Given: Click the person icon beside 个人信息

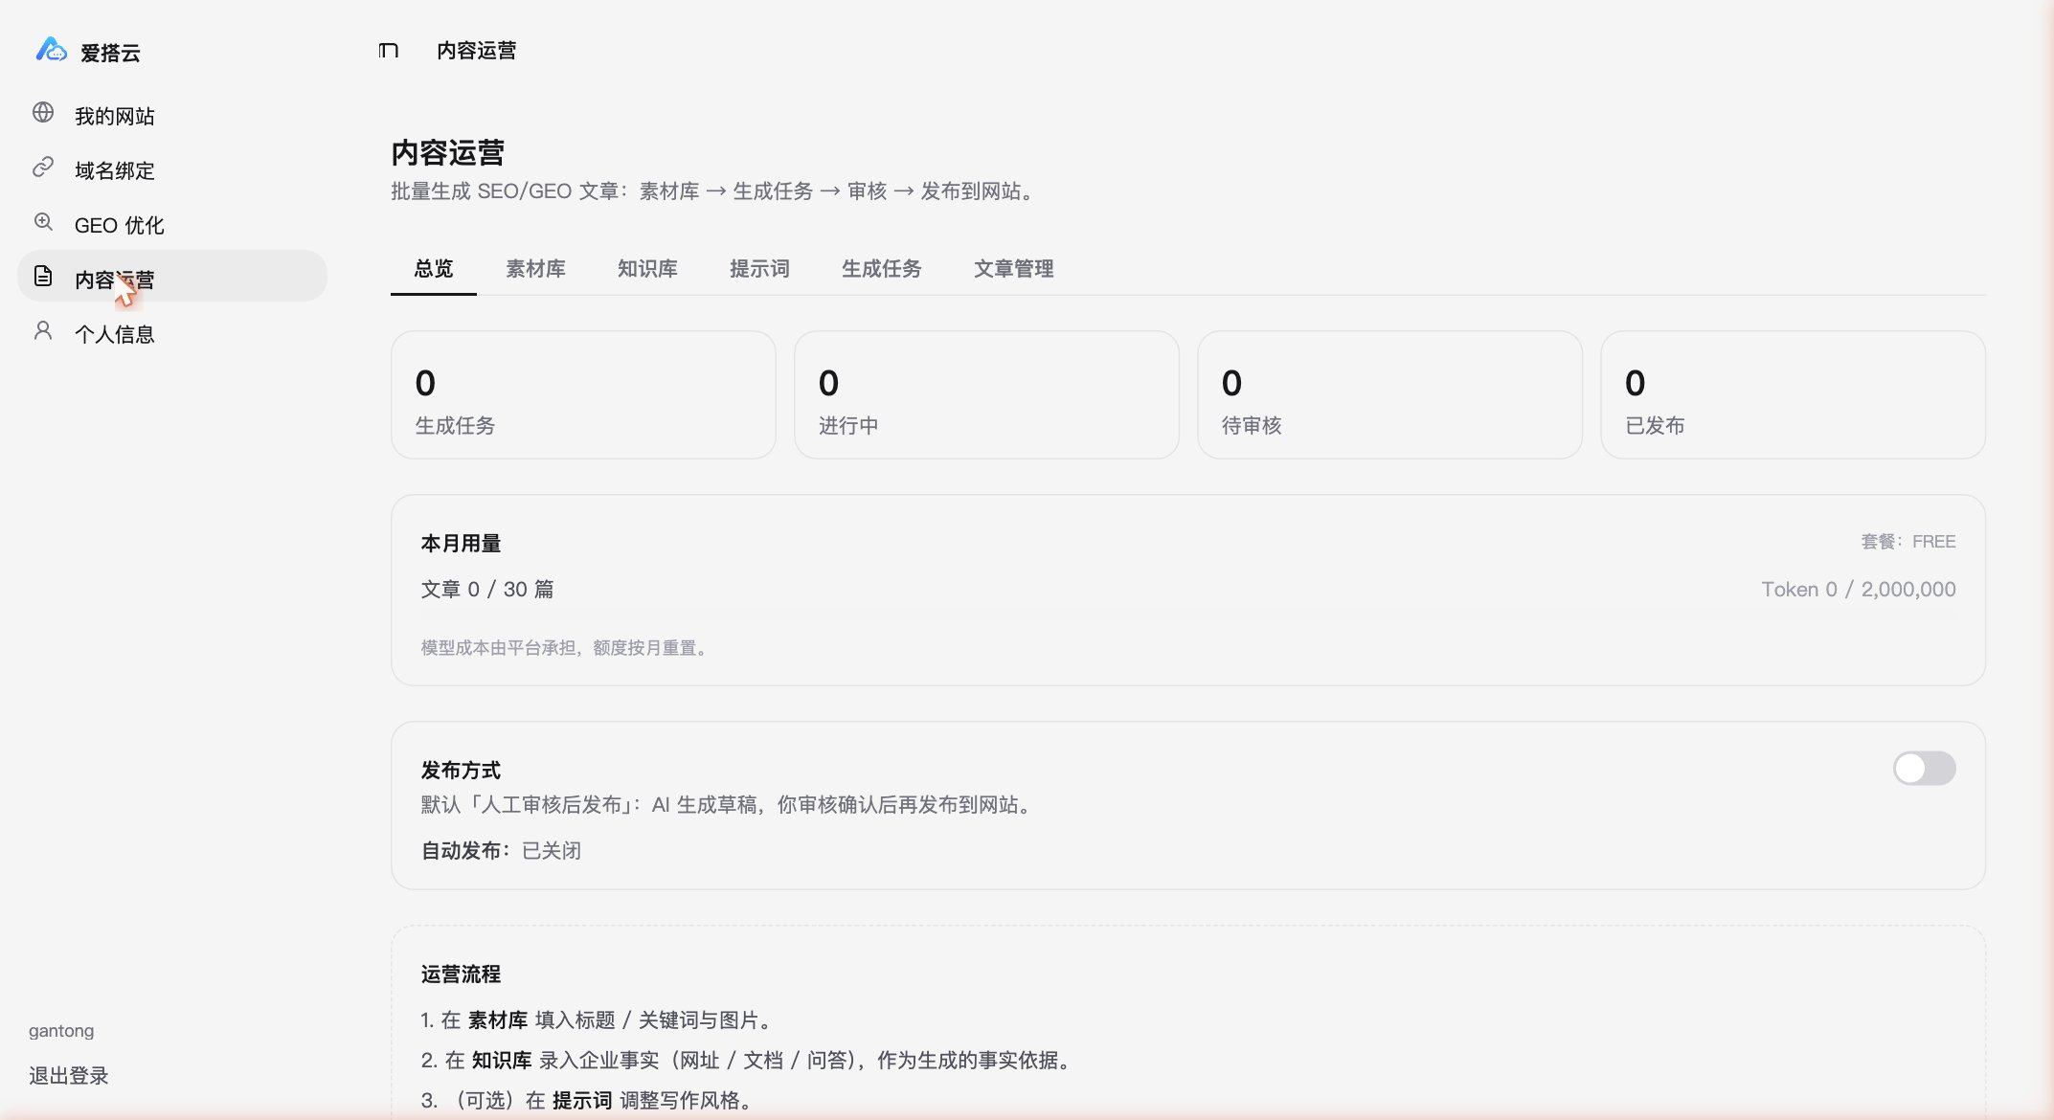Looking at the screenshot, I should [x=43, y=331].
